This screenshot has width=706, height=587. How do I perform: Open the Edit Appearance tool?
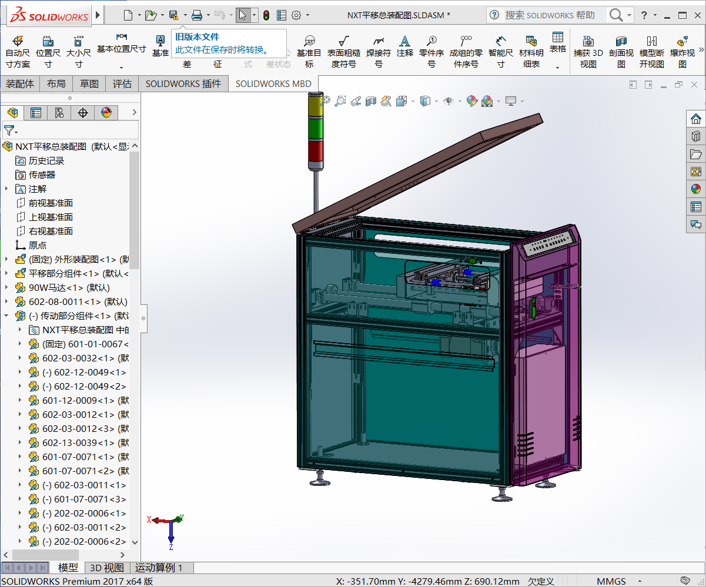tap(471, 101)
